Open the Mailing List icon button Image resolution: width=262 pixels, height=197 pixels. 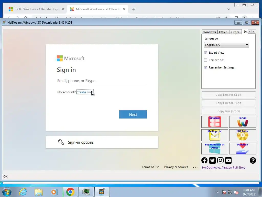pyautogui.click(x=215, y=135)
